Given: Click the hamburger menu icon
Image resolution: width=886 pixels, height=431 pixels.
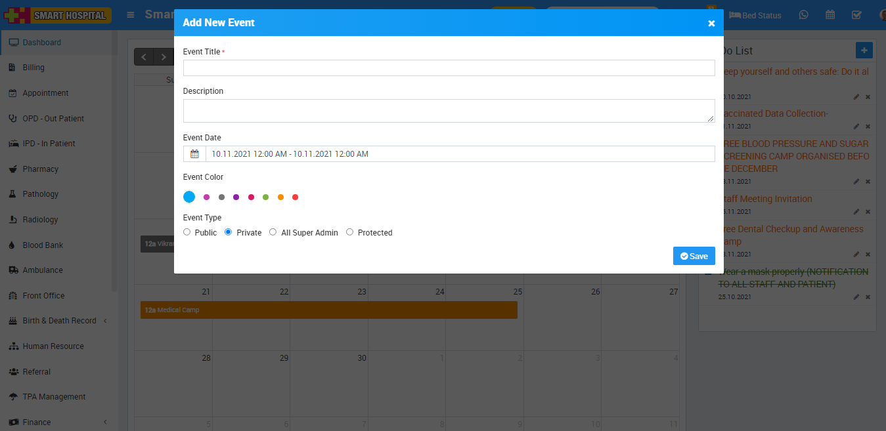Looking at the screenshot, I should pos(131,14).
